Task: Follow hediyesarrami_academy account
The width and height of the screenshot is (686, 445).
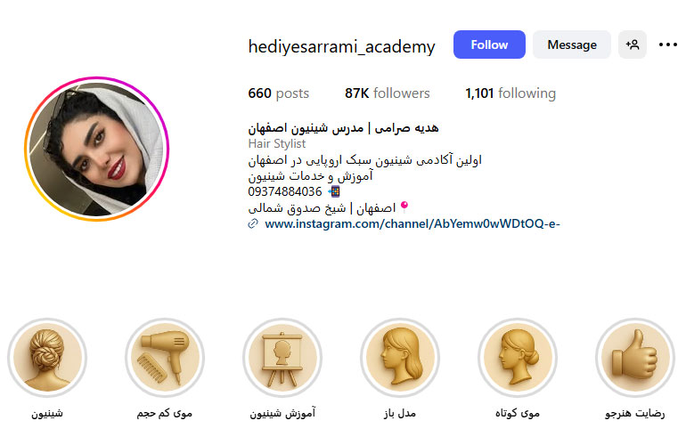Action: click(x=489, y=44)
